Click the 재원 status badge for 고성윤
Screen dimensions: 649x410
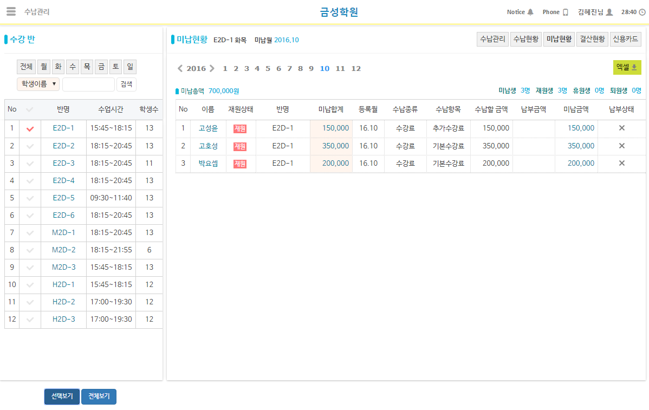[x=240, y=129]
